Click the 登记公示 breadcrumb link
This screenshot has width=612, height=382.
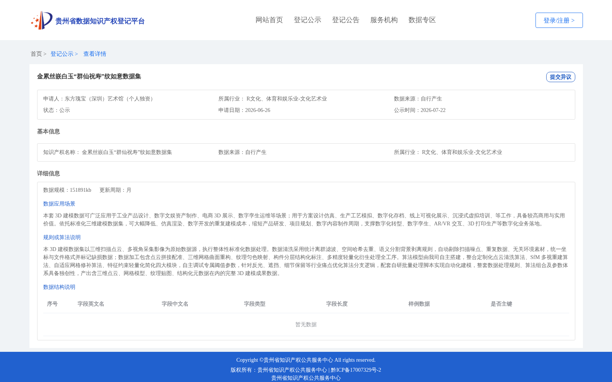tap(62, 54)
